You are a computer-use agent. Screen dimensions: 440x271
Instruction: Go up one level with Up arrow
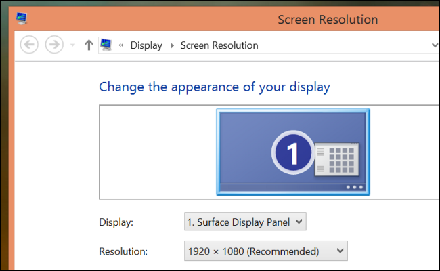click(89, 45)
